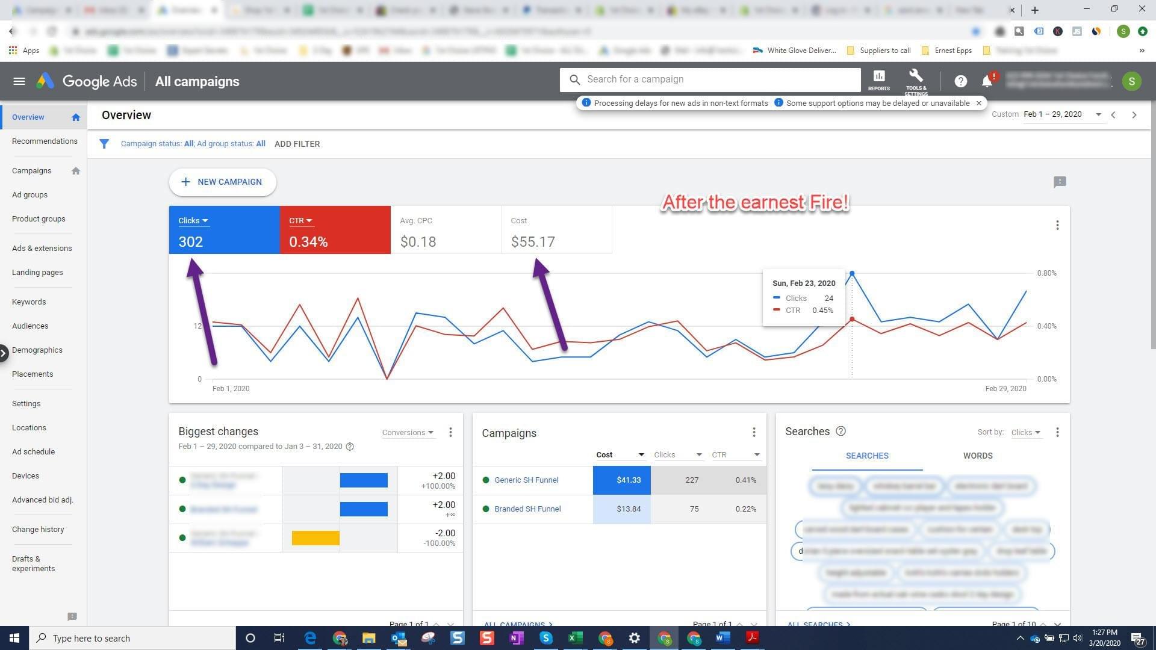Open the Chrome Apps shortcut

coord(25,51)
